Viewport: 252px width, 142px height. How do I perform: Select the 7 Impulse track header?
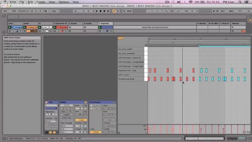106,24
